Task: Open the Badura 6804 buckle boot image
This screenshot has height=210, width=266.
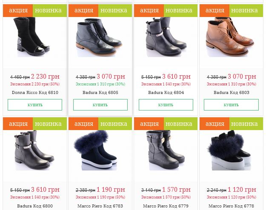Action: coord(166,37)
